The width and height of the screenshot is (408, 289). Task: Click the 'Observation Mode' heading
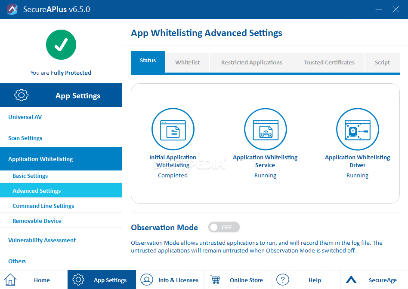coord(164,228)
